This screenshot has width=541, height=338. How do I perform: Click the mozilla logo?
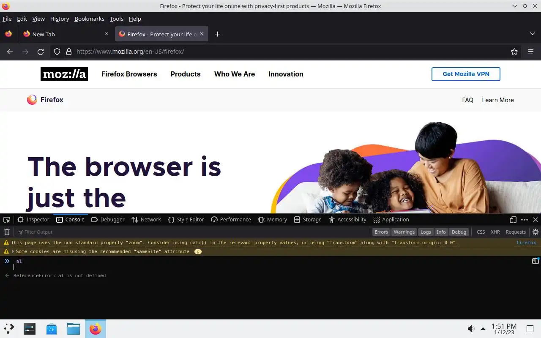pos(64,74)
